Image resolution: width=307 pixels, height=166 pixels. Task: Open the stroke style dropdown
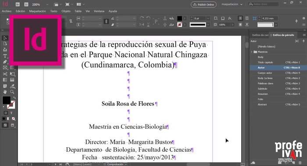tap(208, 25)
